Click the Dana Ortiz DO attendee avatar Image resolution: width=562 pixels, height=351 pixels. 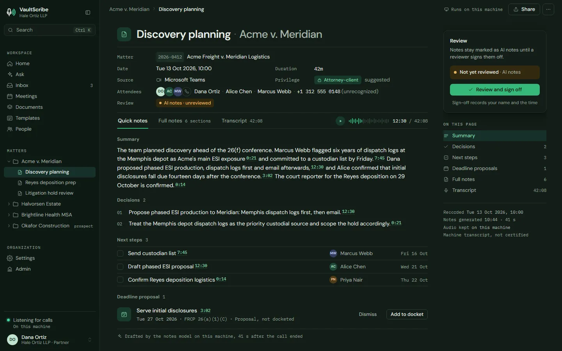[x=160, y=92]
